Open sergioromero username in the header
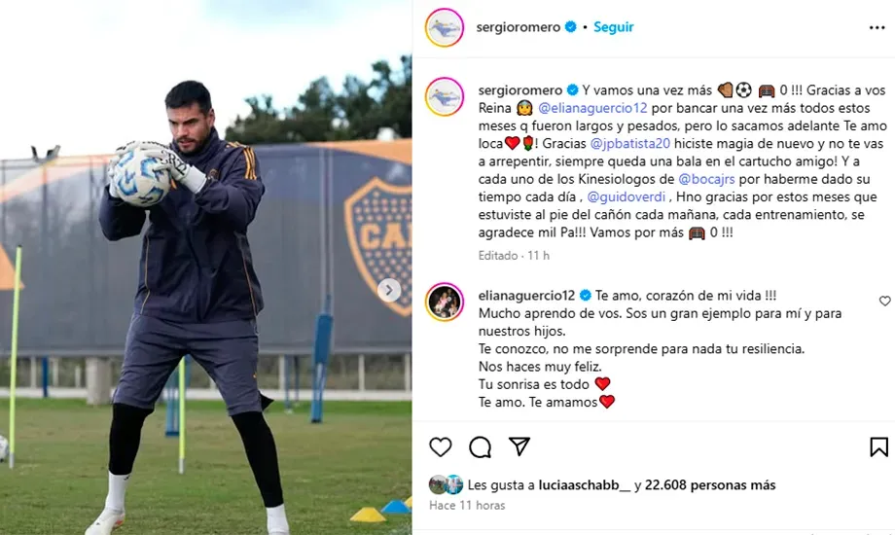This screenshot has width=895, height=535. (x=519, y=27)
